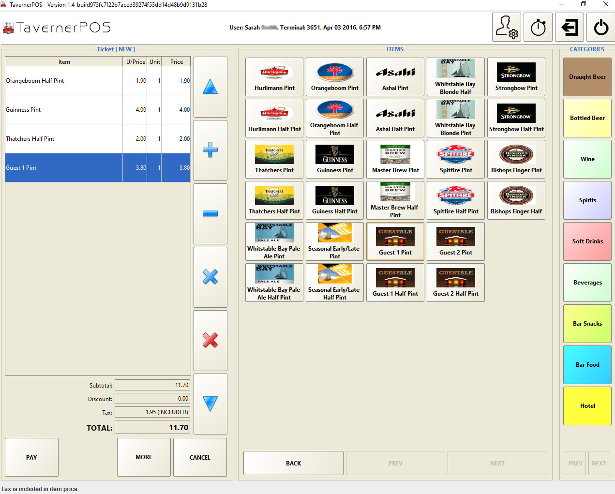This screenshot has height=494, width=615.
Task: Add Spitfire Half Pint to ticket
Action: (456, 200)
